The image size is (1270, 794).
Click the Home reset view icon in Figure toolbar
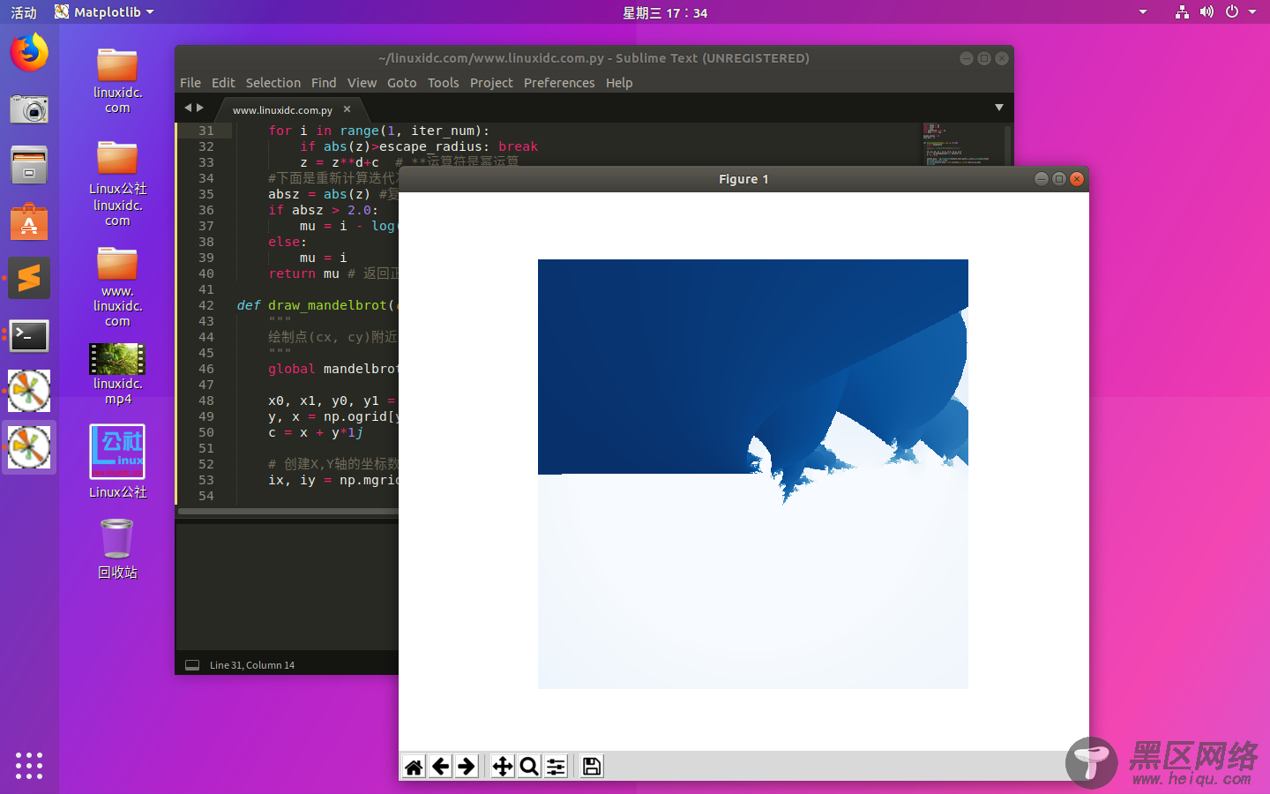(414, 767)
